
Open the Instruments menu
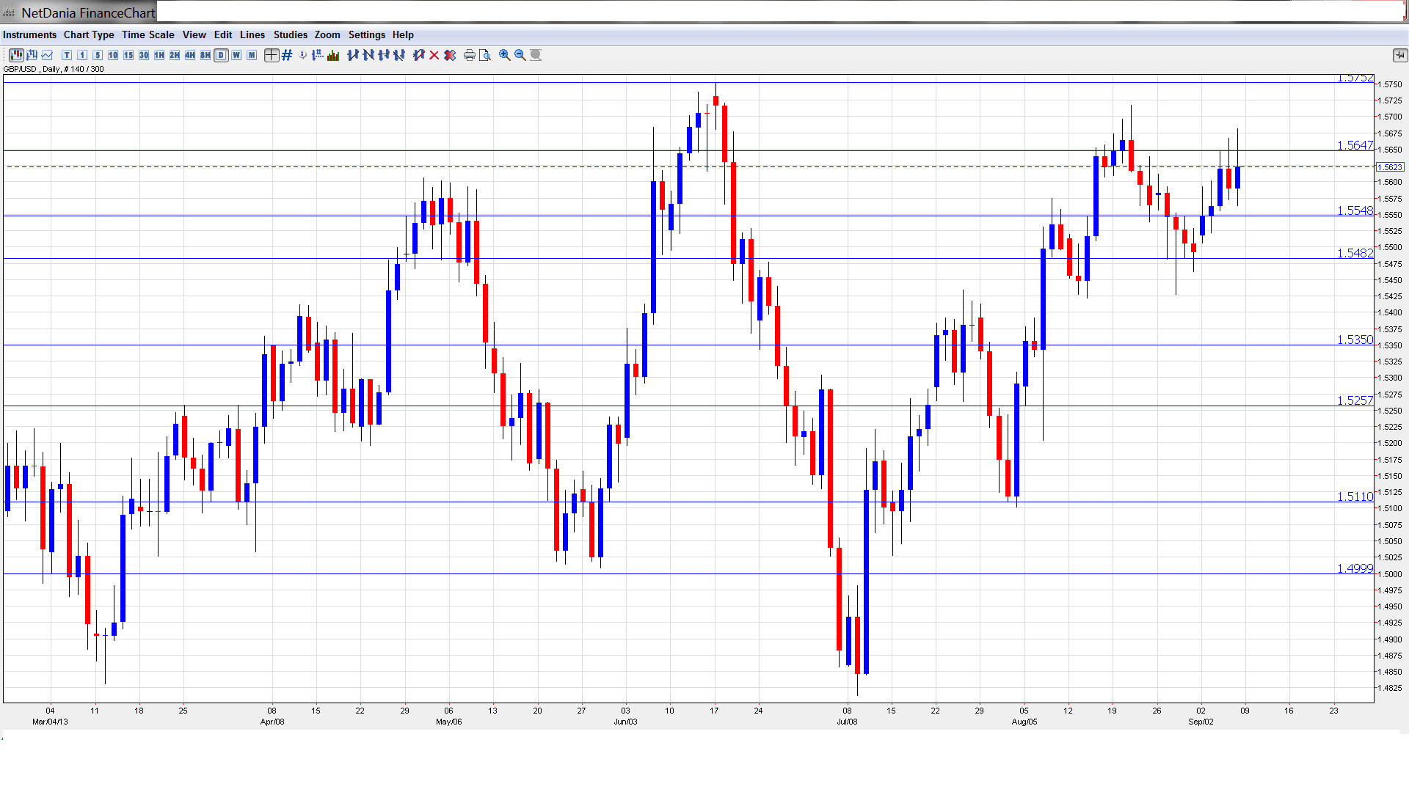click(29, 34)
